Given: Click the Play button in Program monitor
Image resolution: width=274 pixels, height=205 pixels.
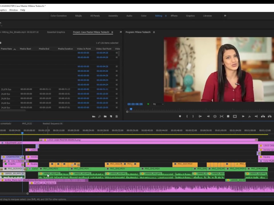Looking at the screenshot, I should coord(243,117).
